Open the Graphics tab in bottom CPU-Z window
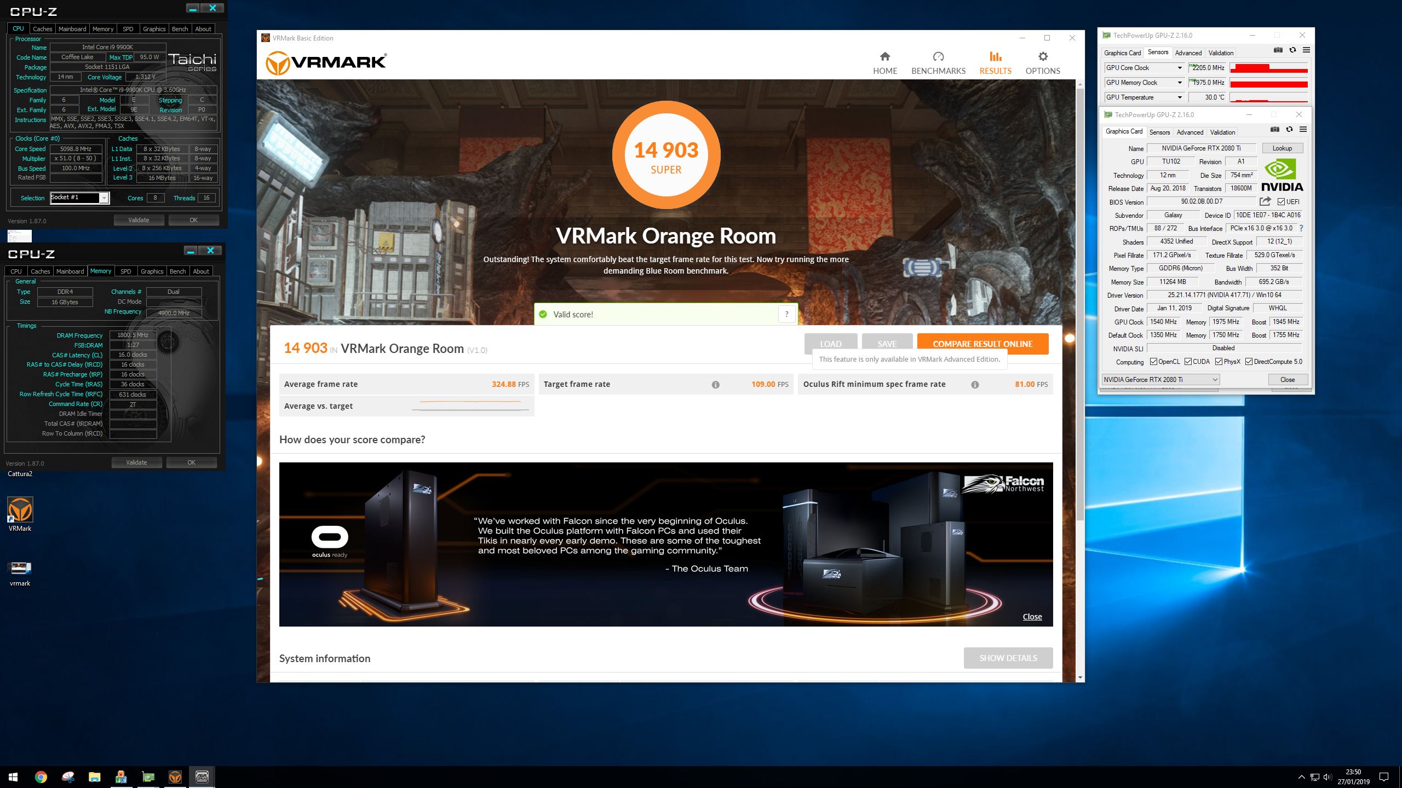Image resolution: width=1402 pixels, height=788 pixels. click(x=152, y=271)
